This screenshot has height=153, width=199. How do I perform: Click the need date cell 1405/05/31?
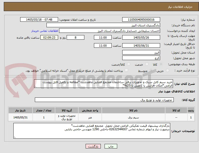(20, 117)
